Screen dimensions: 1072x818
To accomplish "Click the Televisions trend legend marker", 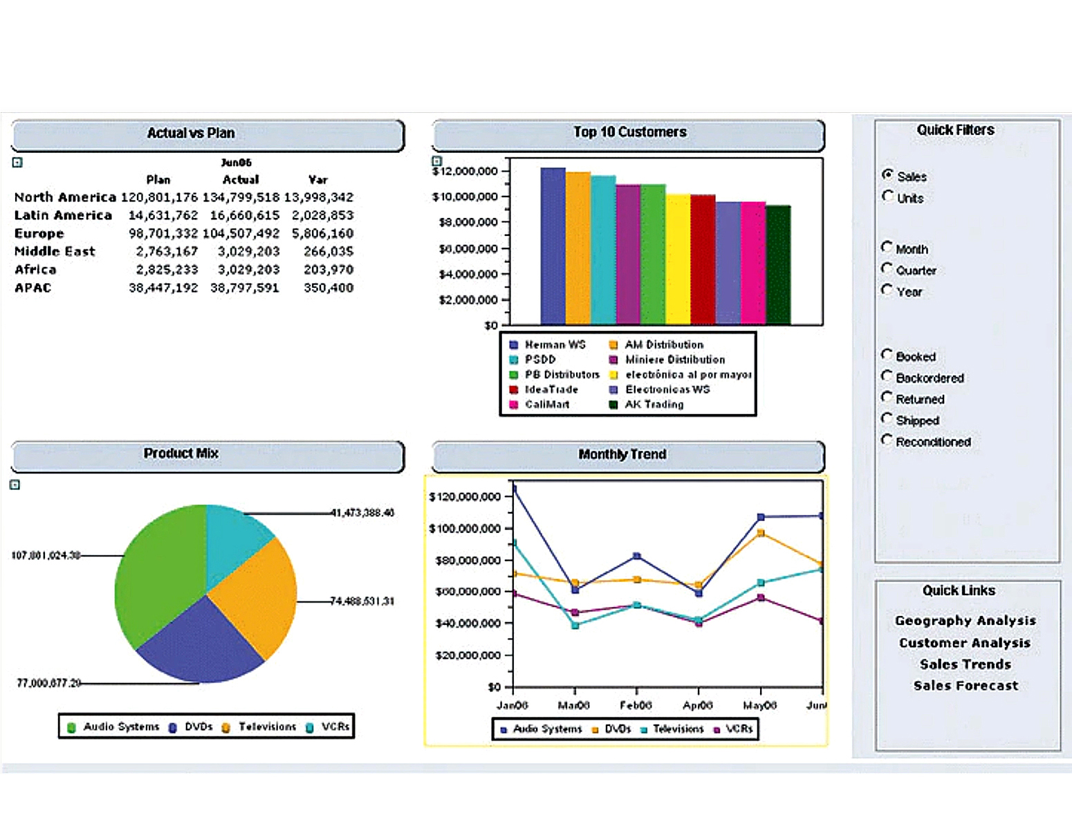I will tap(644, 730).
